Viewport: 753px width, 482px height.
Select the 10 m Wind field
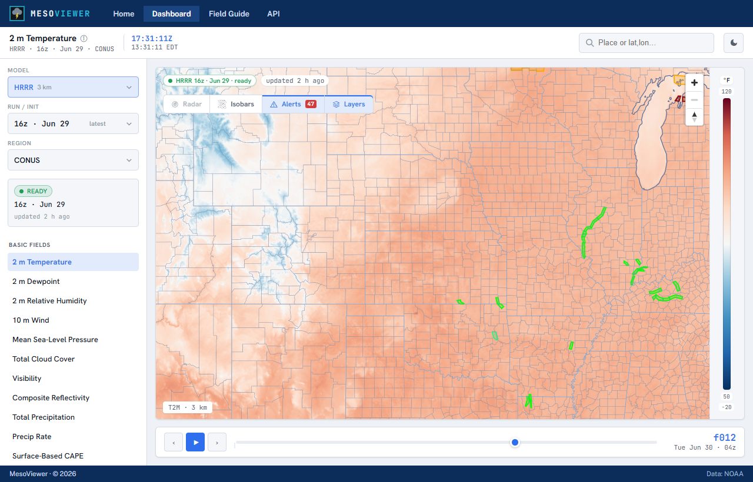pyautogui.click(x=73, y=320)
